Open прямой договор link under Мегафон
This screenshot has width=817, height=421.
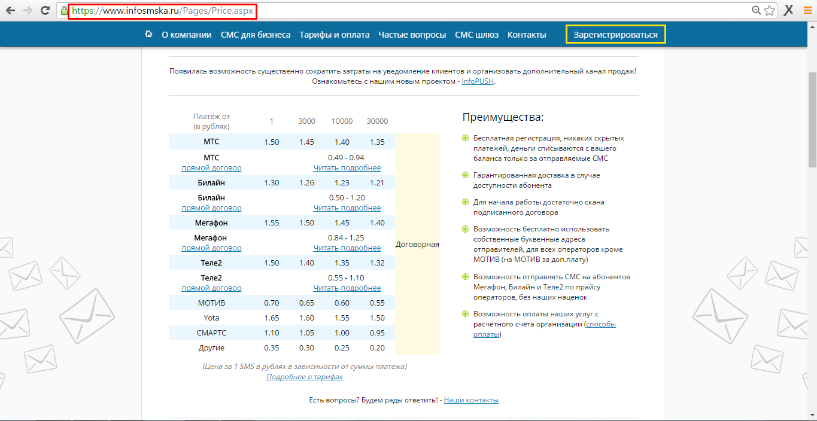[211, 248]
